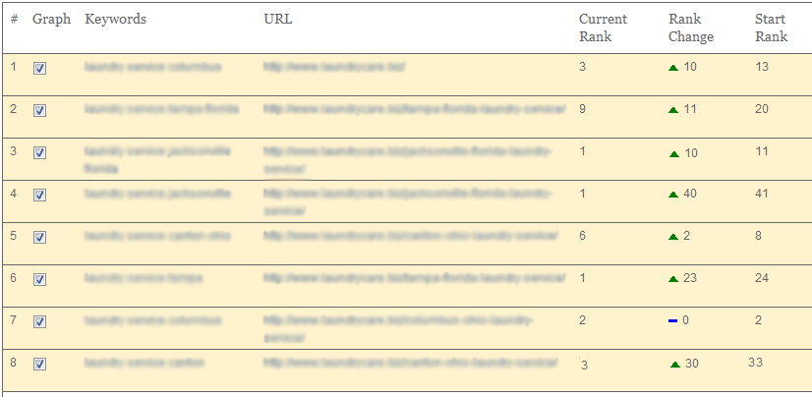
Task: Open the URL link in row 8
Action: (411, 363)
